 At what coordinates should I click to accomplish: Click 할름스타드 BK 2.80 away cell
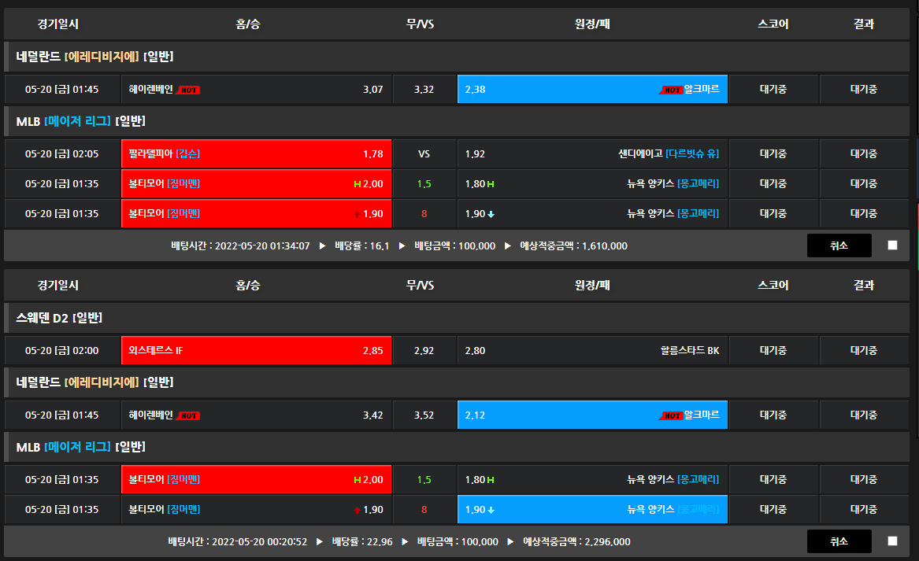point(592,350)
